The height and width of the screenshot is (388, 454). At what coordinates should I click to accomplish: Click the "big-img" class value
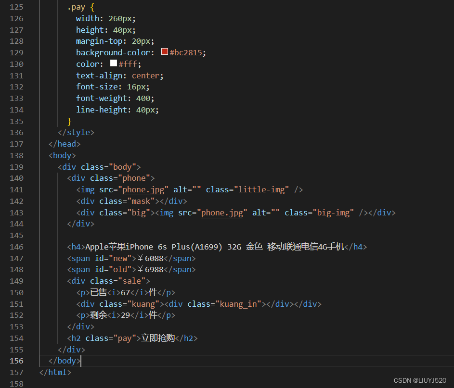tap(333, 213)
